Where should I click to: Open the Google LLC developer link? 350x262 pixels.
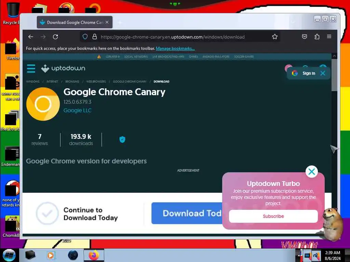(78, 110)
